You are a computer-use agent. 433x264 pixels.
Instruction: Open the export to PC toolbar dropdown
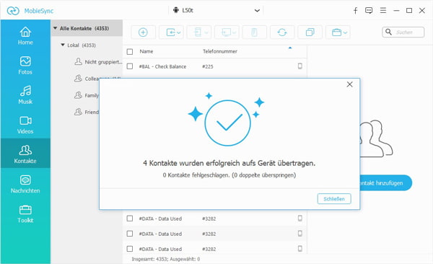point(227,32)
